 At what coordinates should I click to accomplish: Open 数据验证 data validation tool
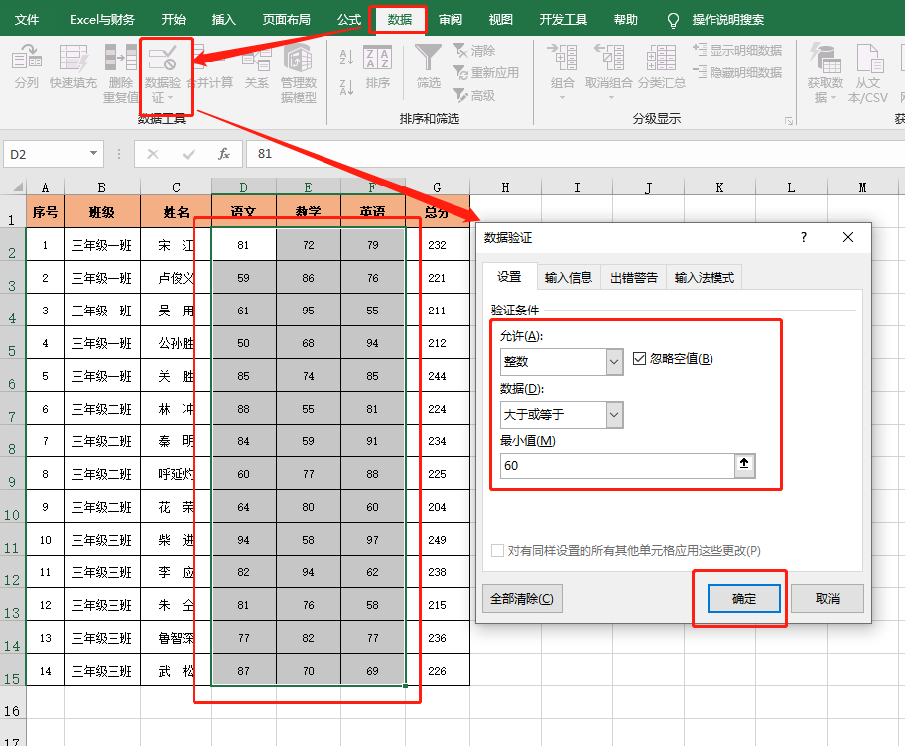pyautogui.click(x=162, y=73)
